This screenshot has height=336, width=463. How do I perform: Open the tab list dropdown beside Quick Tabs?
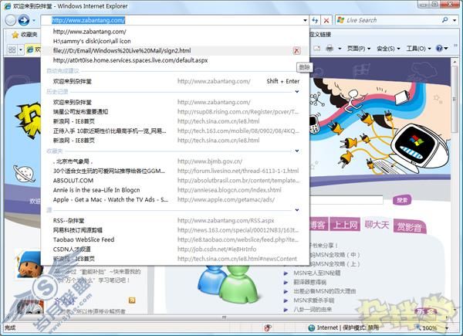[21, 49]
